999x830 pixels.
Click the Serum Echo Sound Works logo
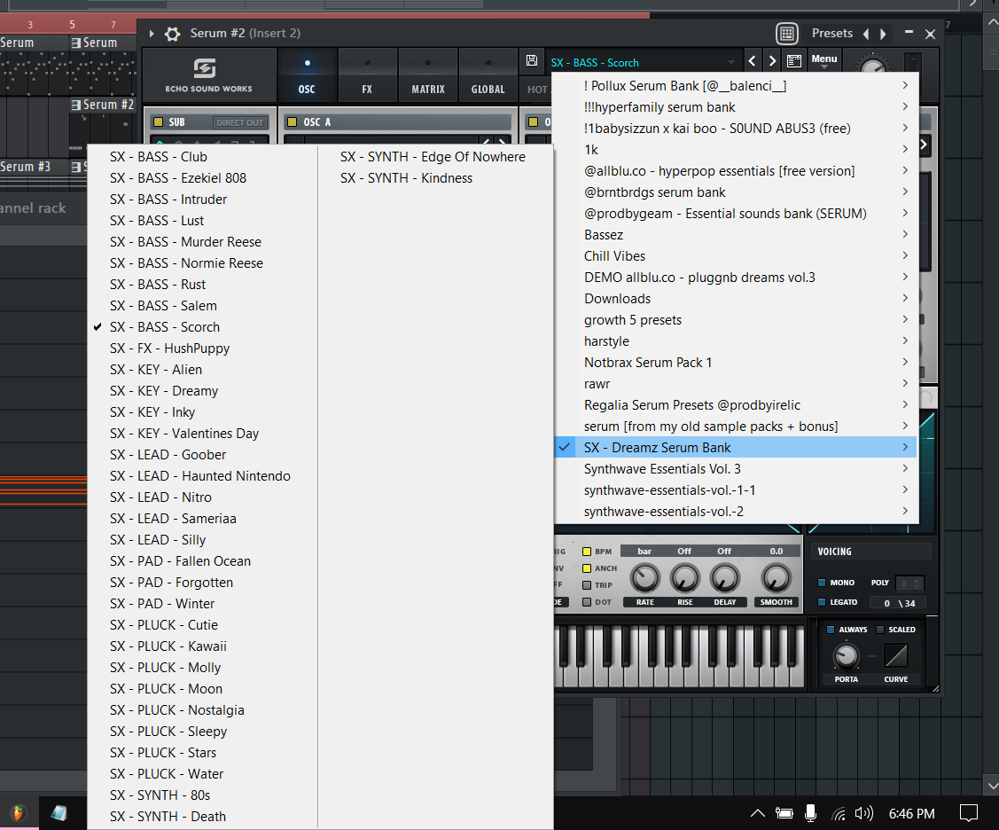pyautogui.click(x=209, y=75)
